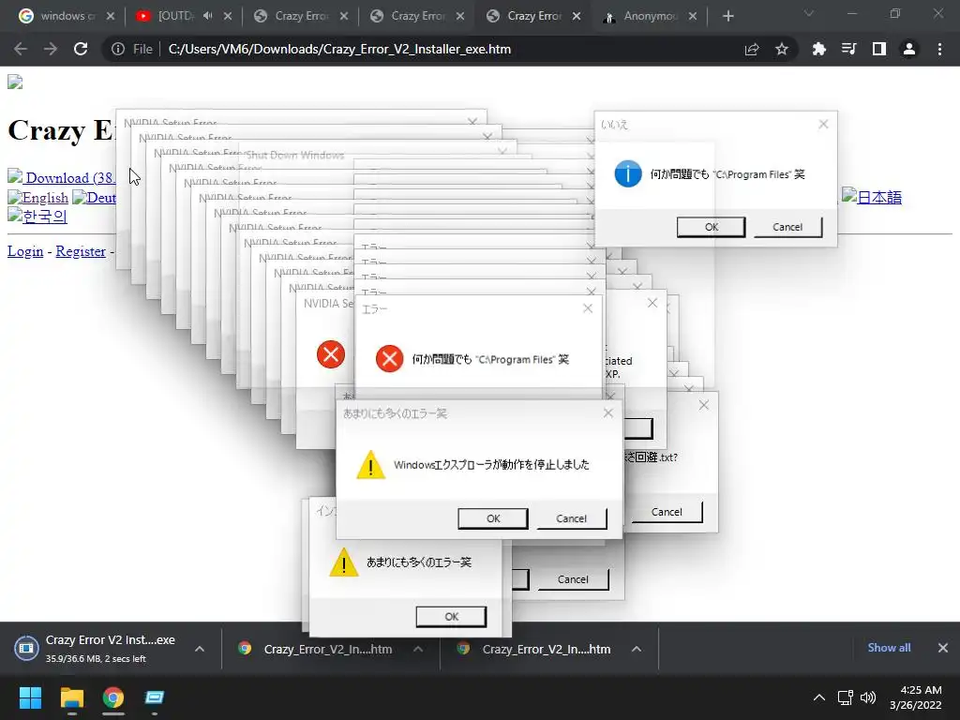Click Cancel in Windowsエクスプローラ warning dialog
The width and height of the screenshot is (960, 720).
(571, 518)
